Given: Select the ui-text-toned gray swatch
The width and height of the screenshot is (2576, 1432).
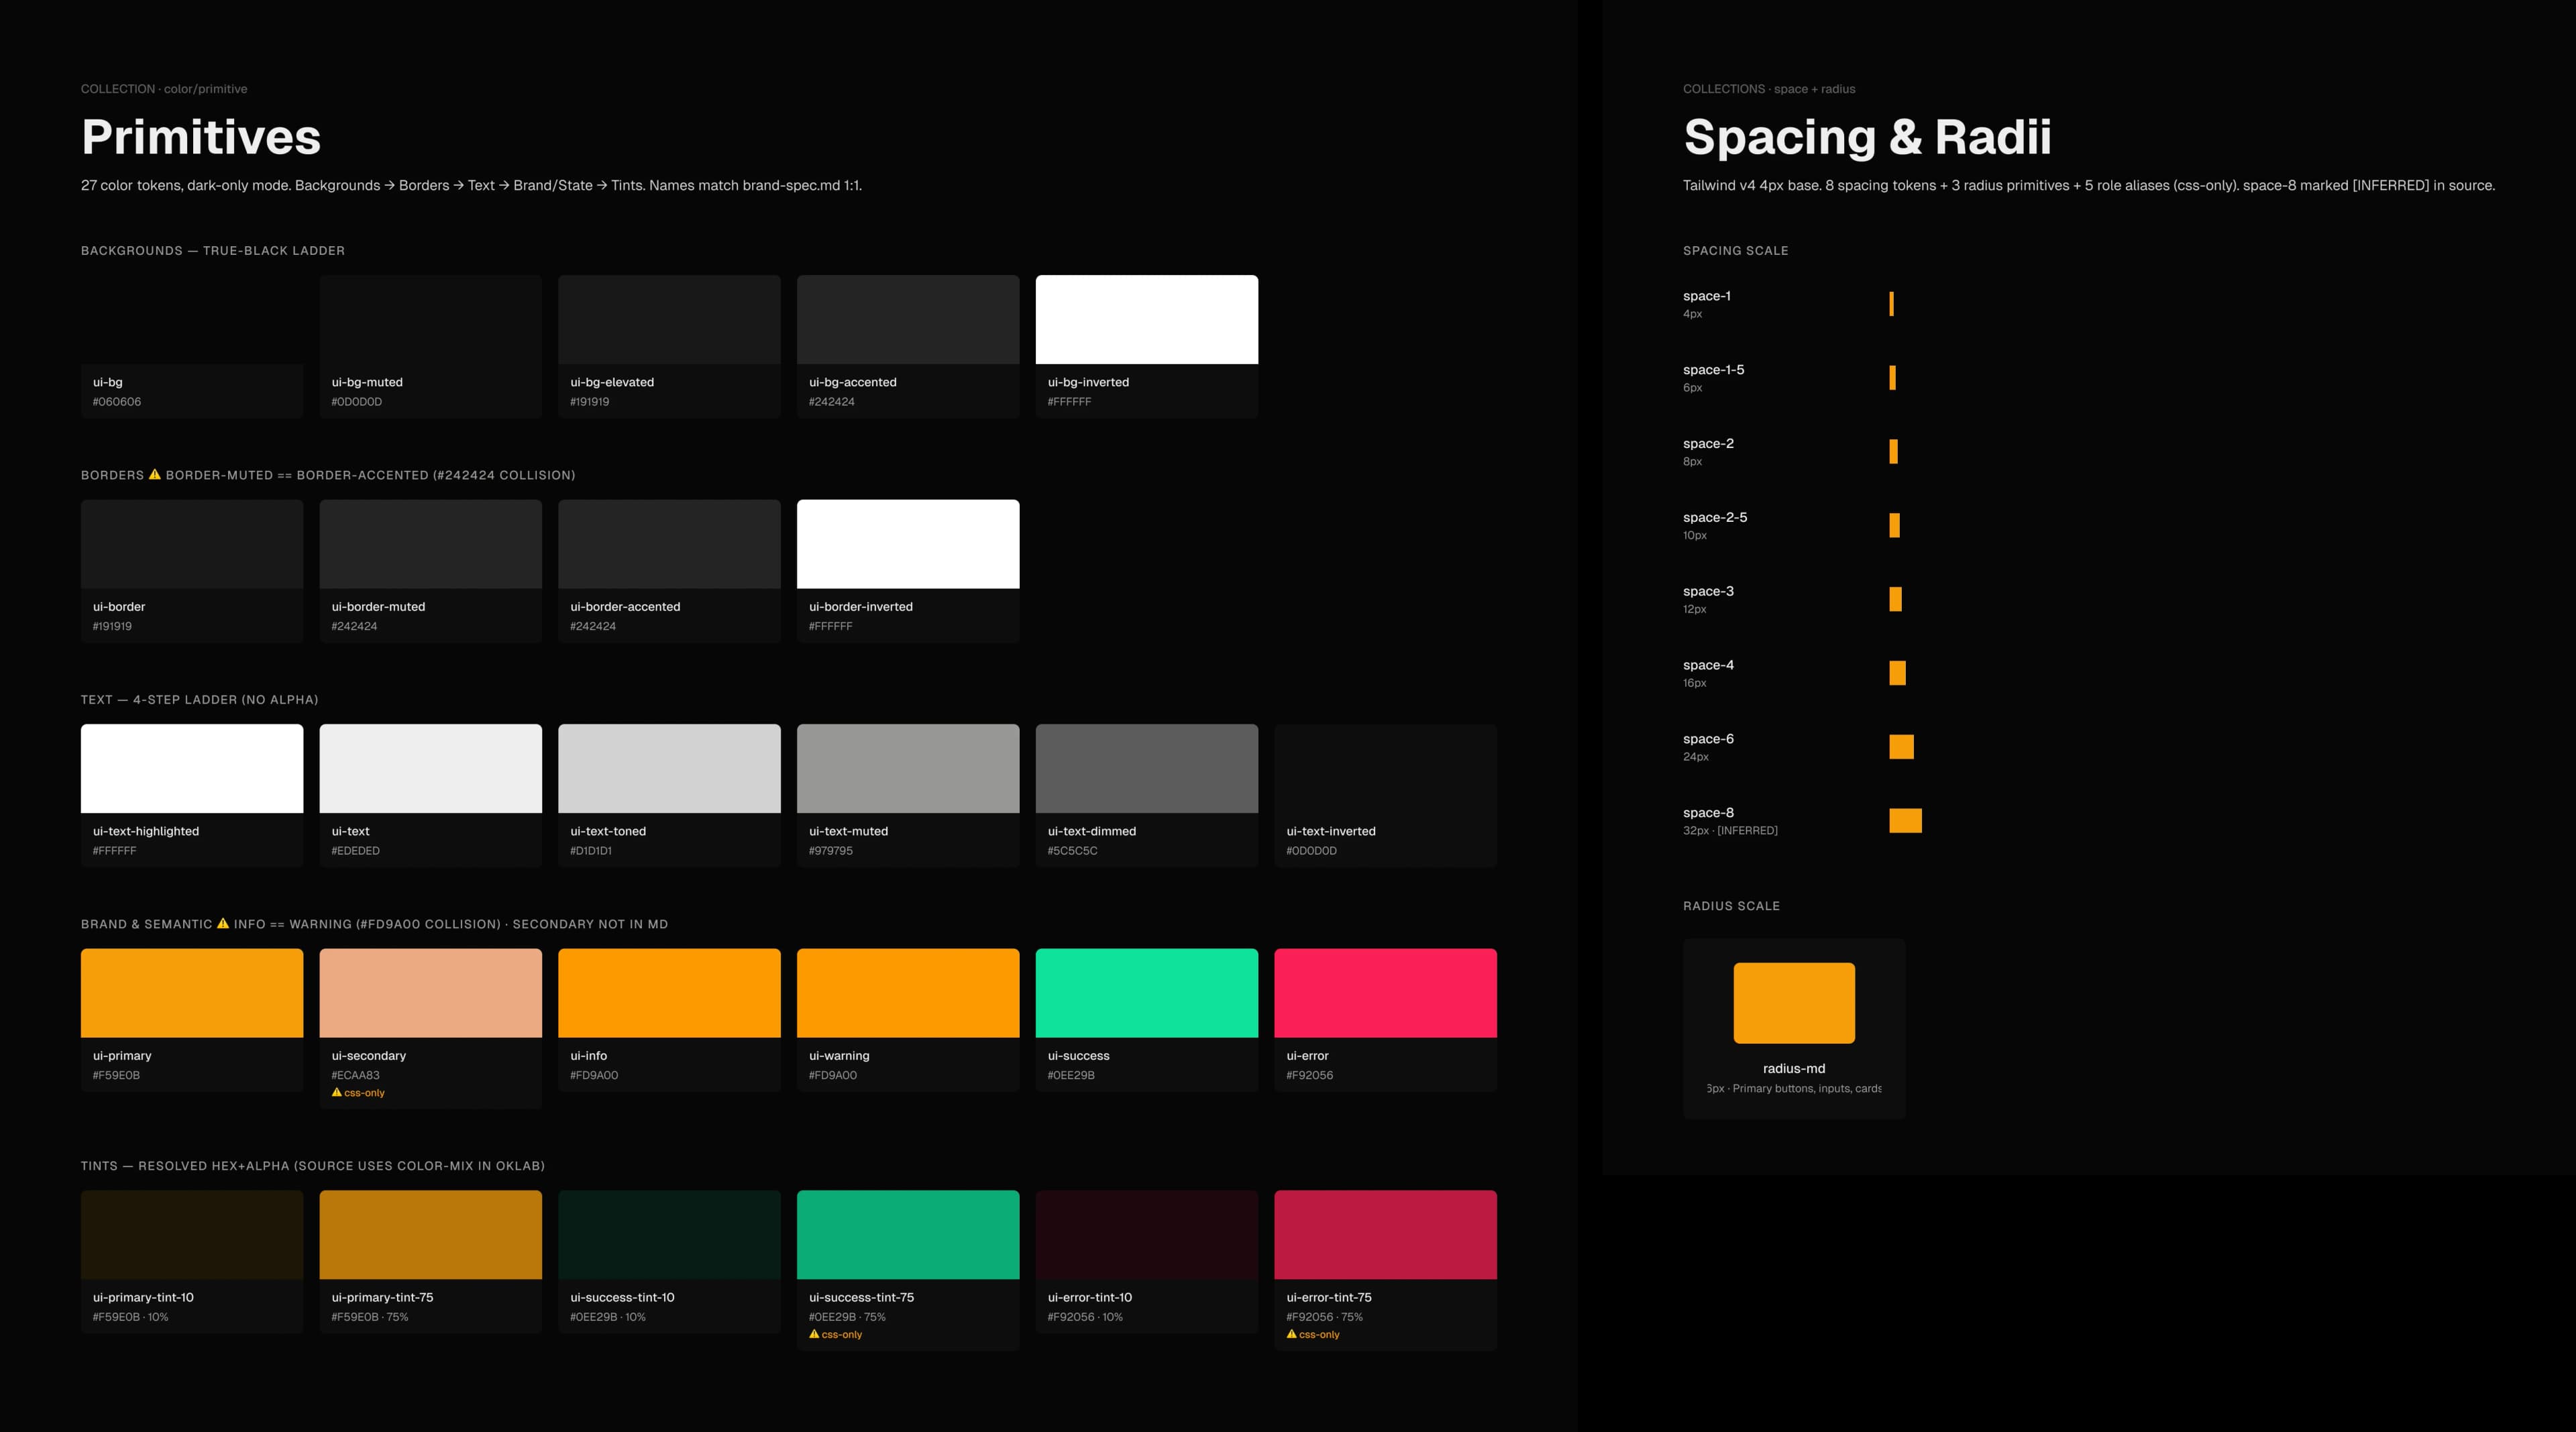Looking at the screenshot, I should pos(669,769).
